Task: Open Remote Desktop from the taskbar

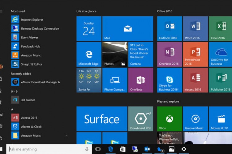Action: (x=135, y=149)
